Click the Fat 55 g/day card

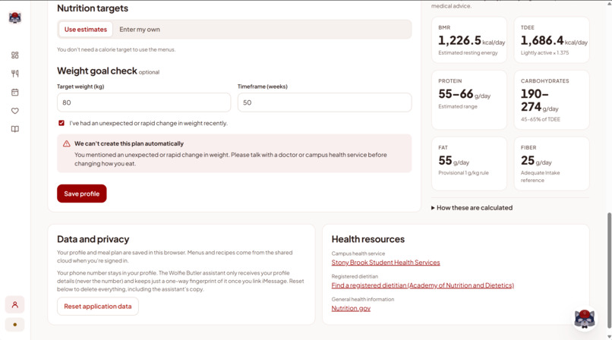click(x=469, y=163)
